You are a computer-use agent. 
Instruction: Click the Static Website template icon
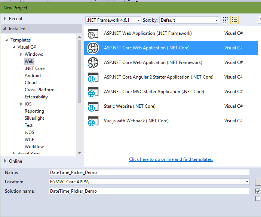[x=93, y=106]
